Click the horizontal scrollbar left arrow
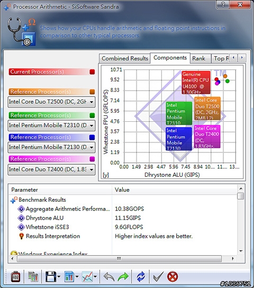 coord(12,258)
